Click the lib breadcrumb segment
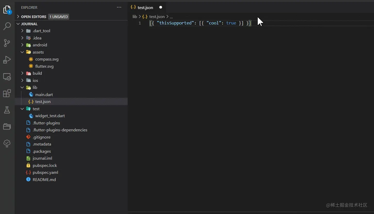This screenshot has width=374, height=214. coord(135,16)
